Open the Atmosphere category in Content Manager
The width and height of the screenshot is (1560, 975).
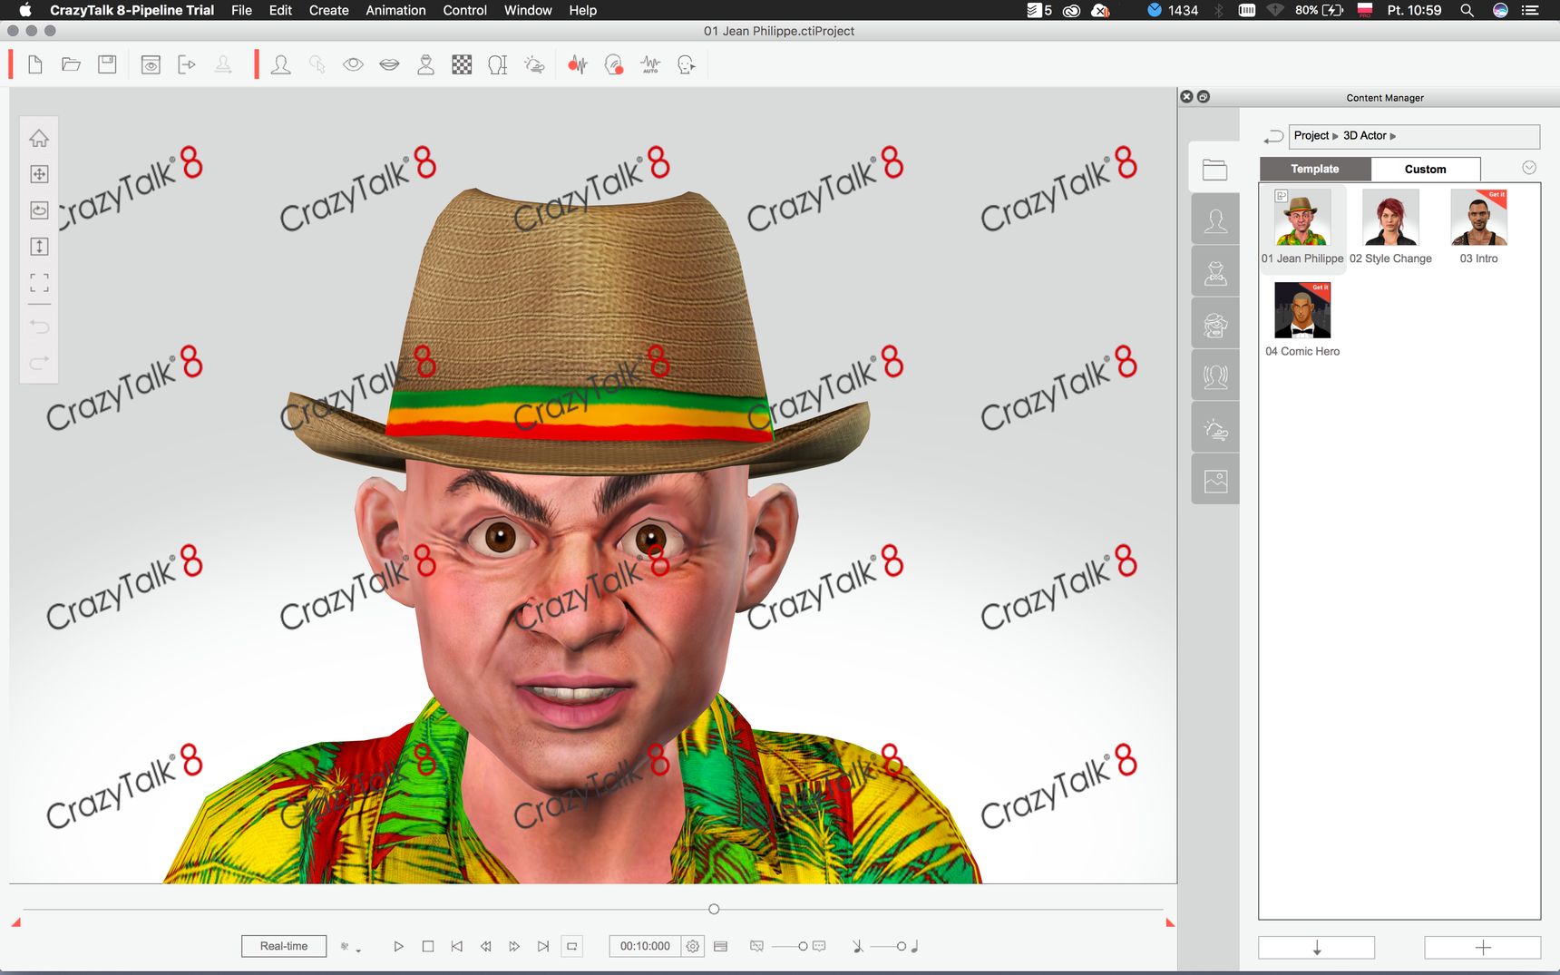1215,429
